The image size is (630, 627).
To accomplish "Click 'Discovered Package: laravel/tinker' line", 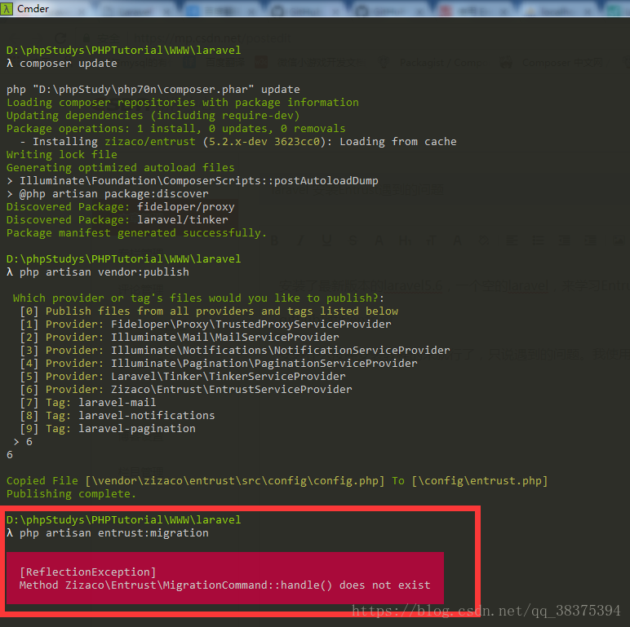I will [x=118, y=220].
